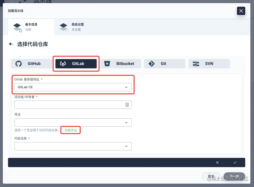The width and height of the screenshot is (254, 187).
Task: Click the 取消 button
Action: (x=211, y=176)
